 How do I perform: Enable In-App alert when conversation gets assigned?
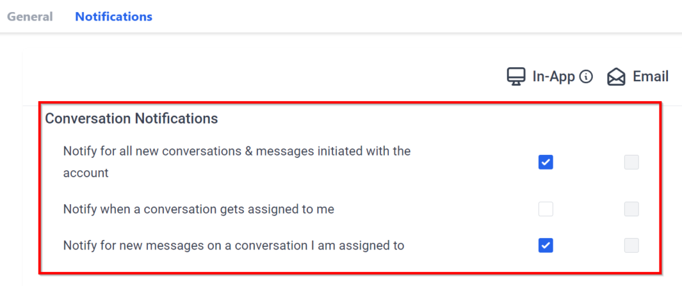[545, 210]
